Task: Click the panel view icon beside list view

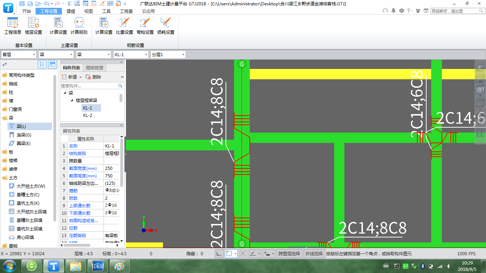Action: coord(53,64)
